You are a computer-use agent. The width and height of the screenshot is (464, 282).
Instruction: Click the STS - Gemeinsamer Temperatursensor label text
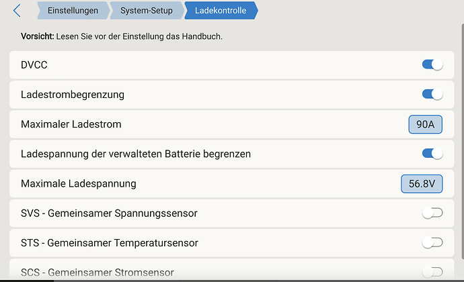tap(110, 242)
